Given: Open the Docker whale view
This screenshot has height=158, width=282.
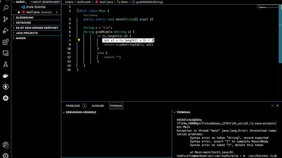Looking at the screenshot, I should [x=6, y=75].
